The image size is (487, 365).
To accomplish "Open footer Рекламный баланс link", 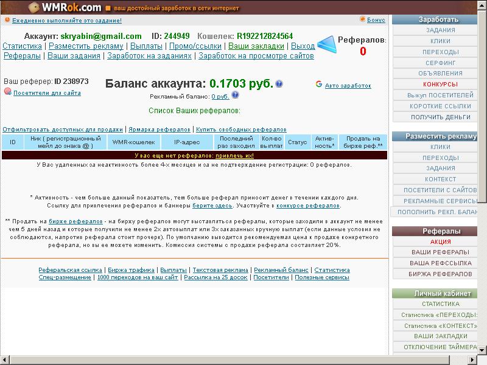I will click(x=281, y=270).
